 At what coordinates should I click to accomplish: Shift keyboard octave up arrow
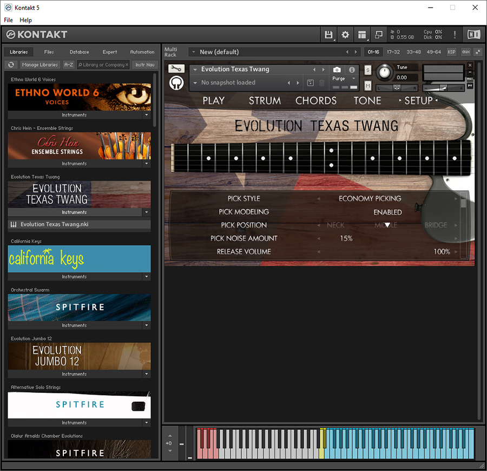[x=170, y=436]
